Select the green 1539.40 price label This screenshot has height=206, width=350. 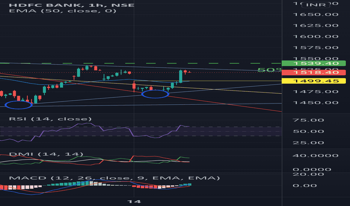[x=314, y=63]
